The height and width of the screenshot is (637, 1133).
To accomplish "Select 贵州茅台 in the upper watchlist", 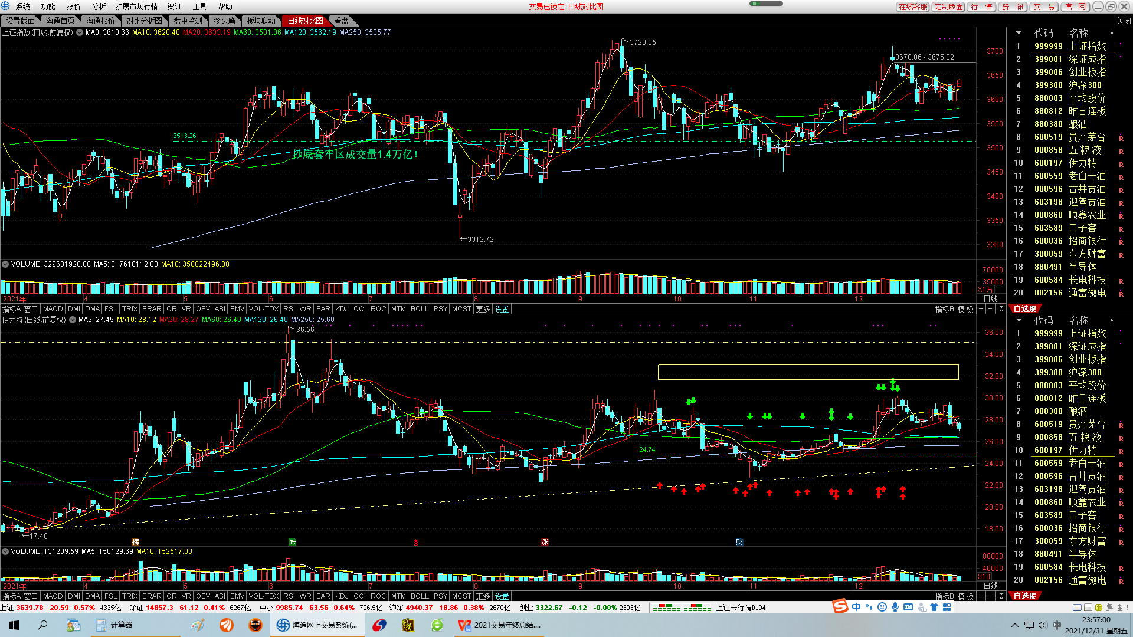I will click(x=1087, y=137).
